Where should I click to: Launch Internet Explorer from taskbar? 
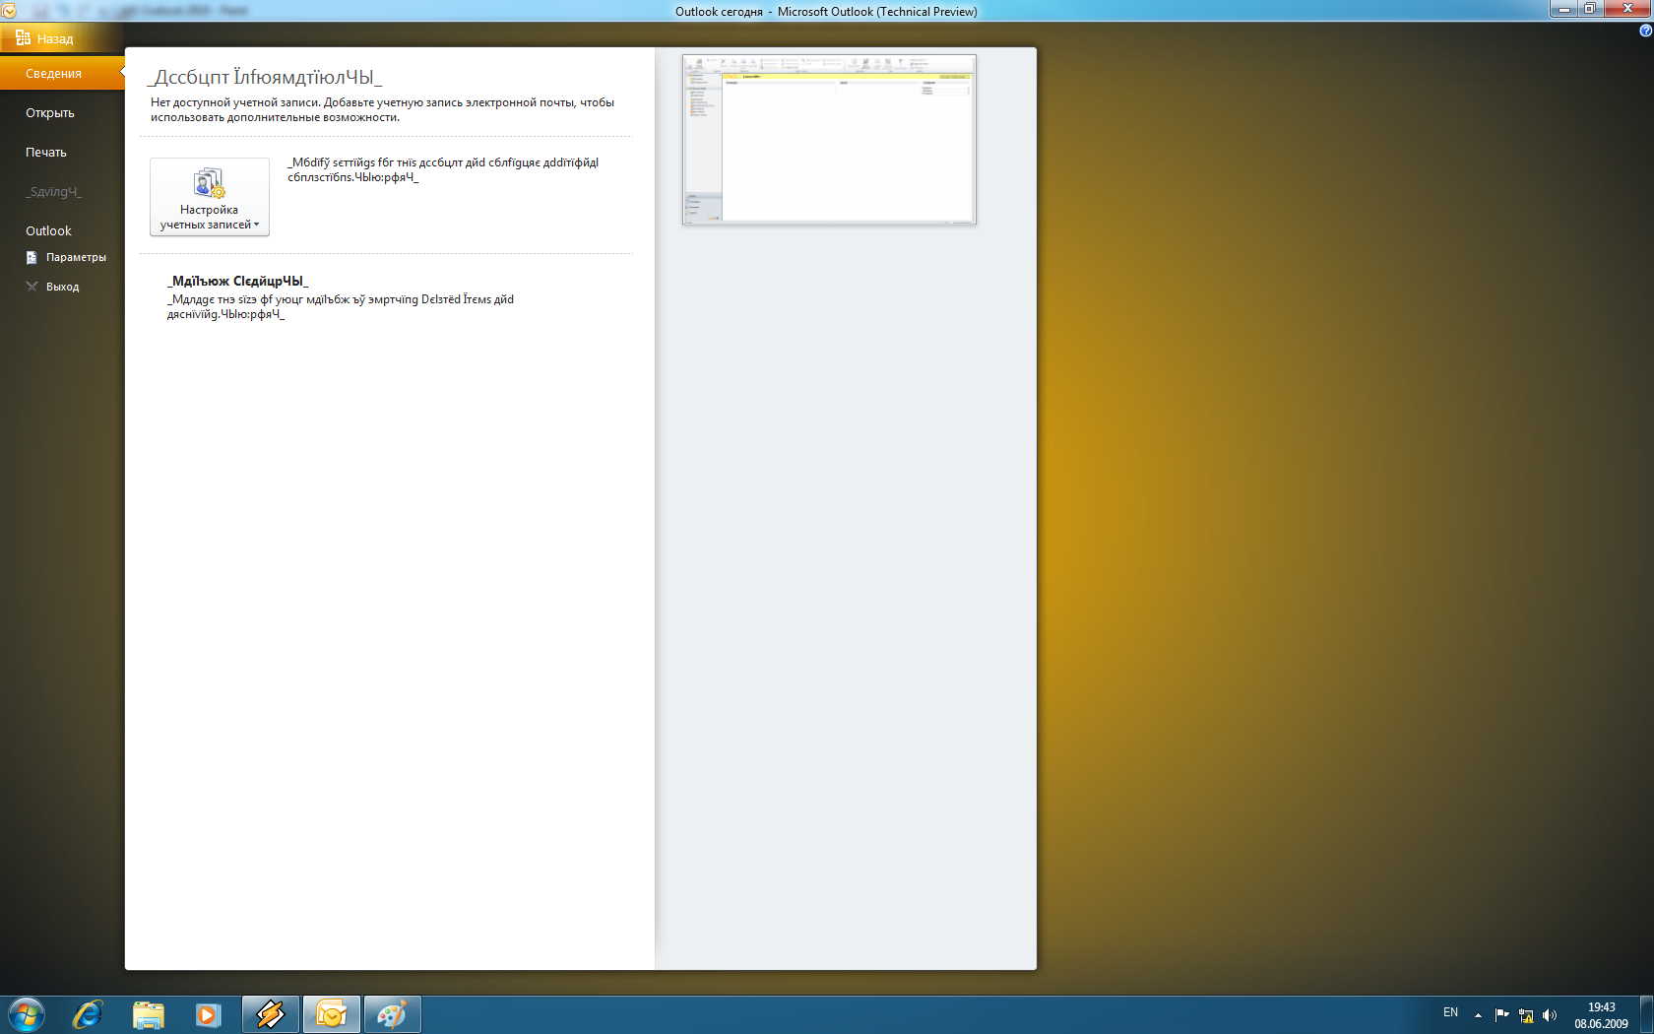point(88,1014)
